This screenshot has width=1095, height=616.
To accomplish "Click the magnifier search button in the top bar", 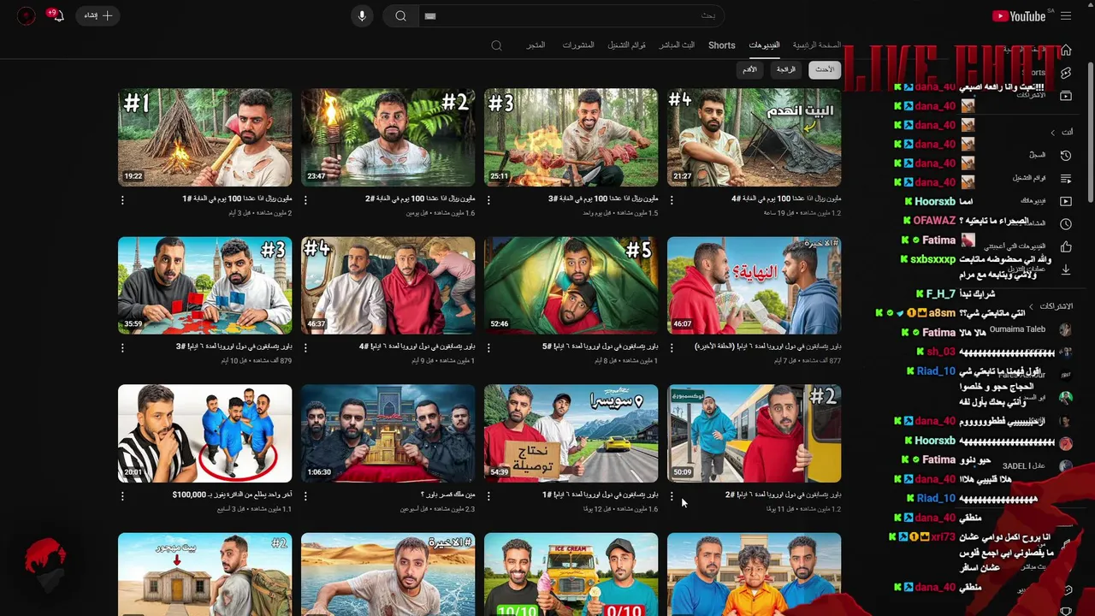I will pos(400,16).
